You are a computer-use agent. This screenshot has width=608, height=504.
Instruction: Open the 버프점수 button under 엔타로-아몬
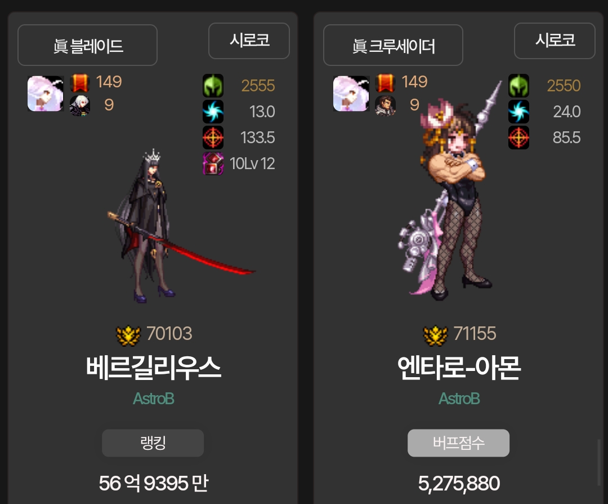(x=458, y=443)
